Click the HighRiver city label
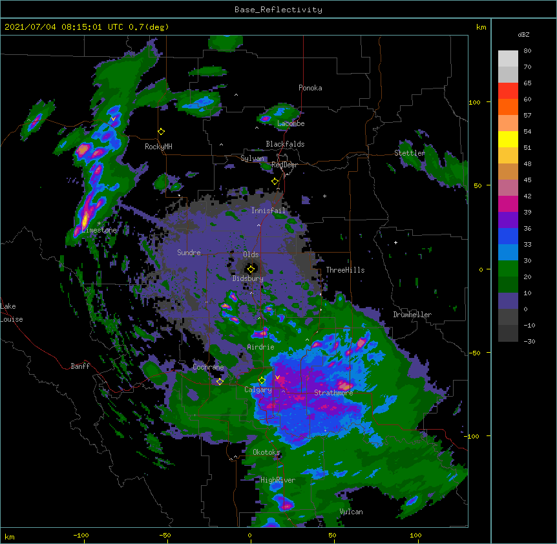The image size is (557, 544). click(278, 480)
